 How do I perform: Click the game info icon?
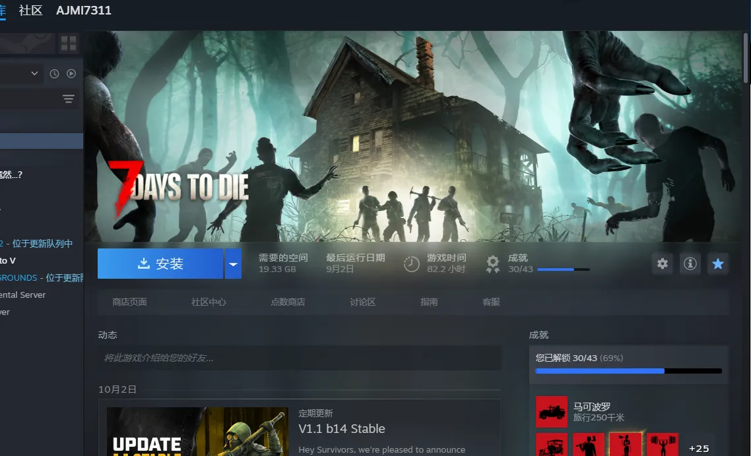coord(690,264)
